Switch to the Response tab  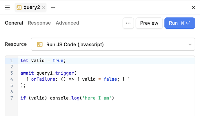[x=39, y=23]
